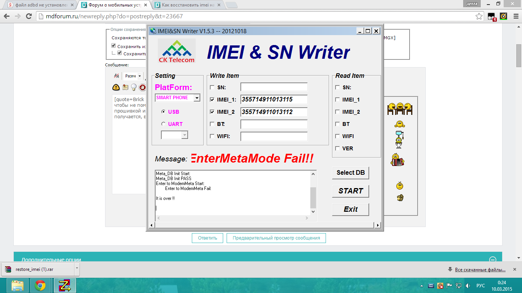Screen dimensions: 522x293
Task: Close the downloads bar
Action: [x=515, y=269]
